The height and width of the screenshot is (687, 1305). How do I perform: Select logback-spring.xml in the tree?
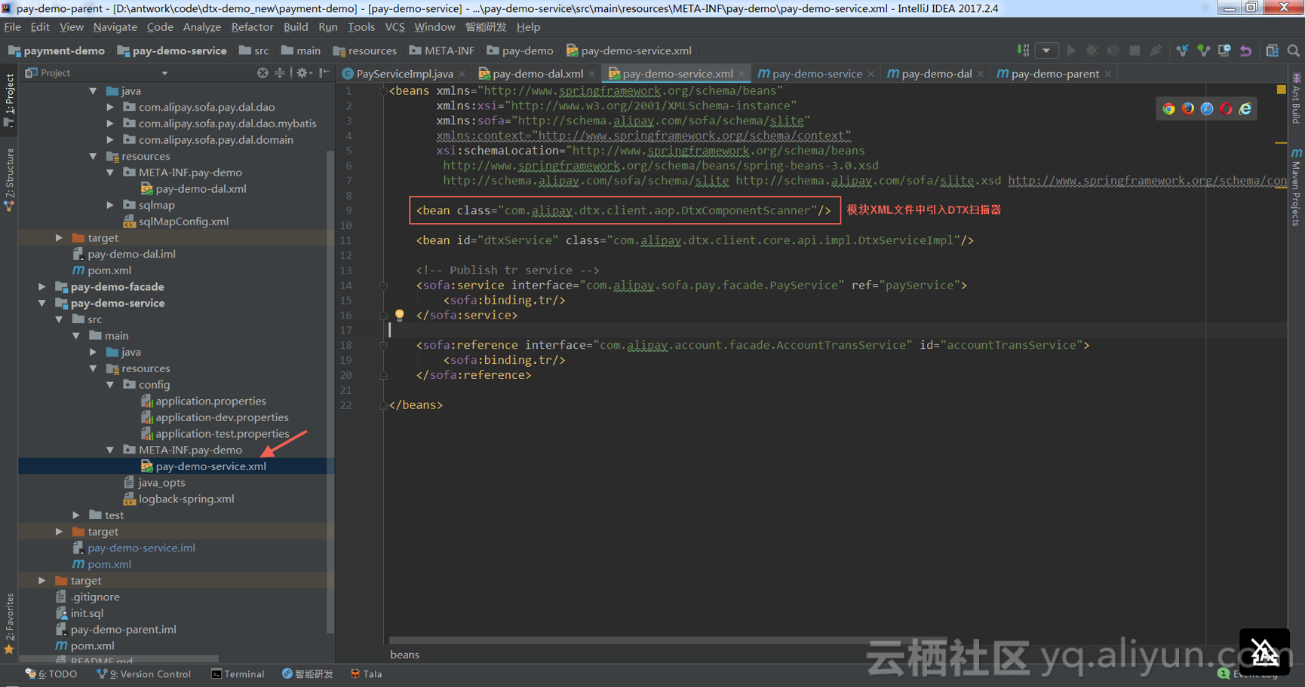pos(186,499)
